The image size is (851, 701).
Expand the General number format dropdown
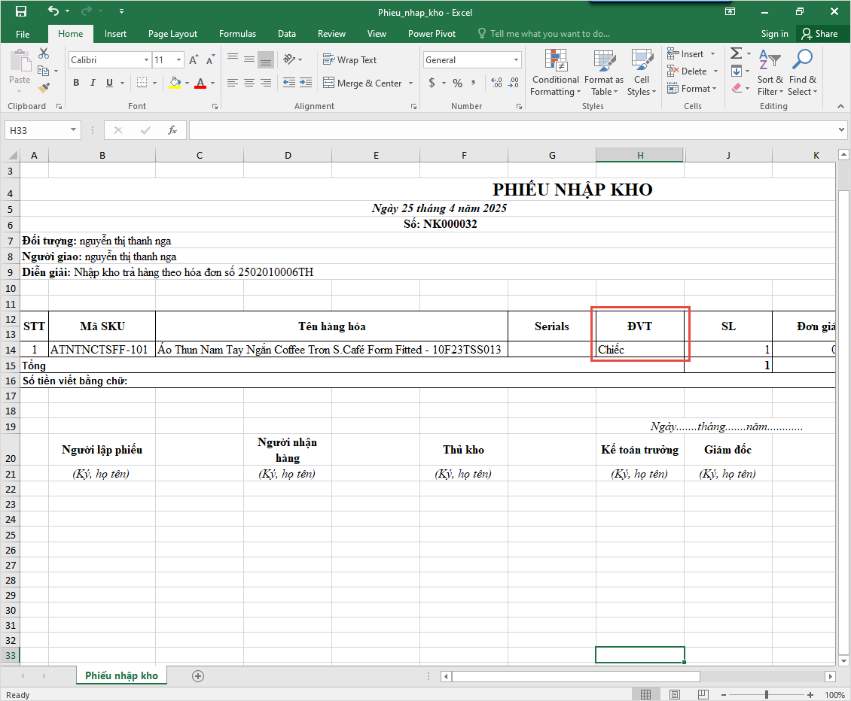pos(517,60)
